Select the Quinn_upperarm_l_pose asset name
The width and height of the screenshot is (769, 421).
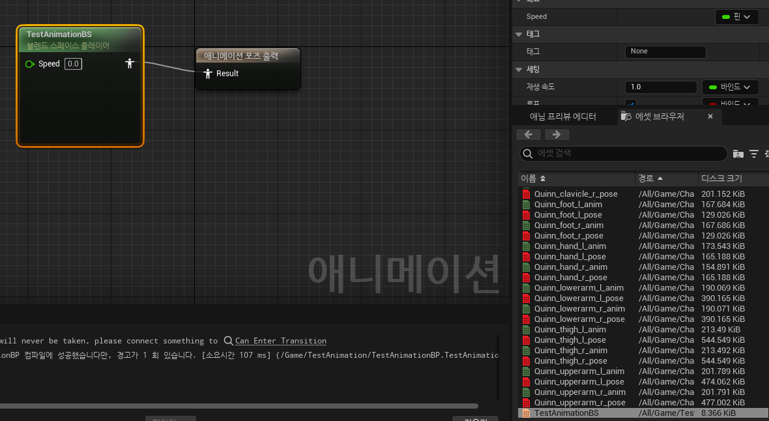click(579, 382)
